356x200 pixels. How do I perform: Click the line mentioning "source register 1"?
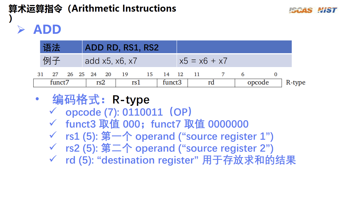(x=169, y=136)
